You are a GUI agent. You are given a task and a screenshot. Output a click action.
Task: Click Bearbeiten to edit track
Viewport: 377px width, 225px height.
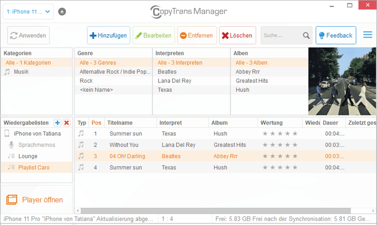pyautogui.click(x=154, y=35)
